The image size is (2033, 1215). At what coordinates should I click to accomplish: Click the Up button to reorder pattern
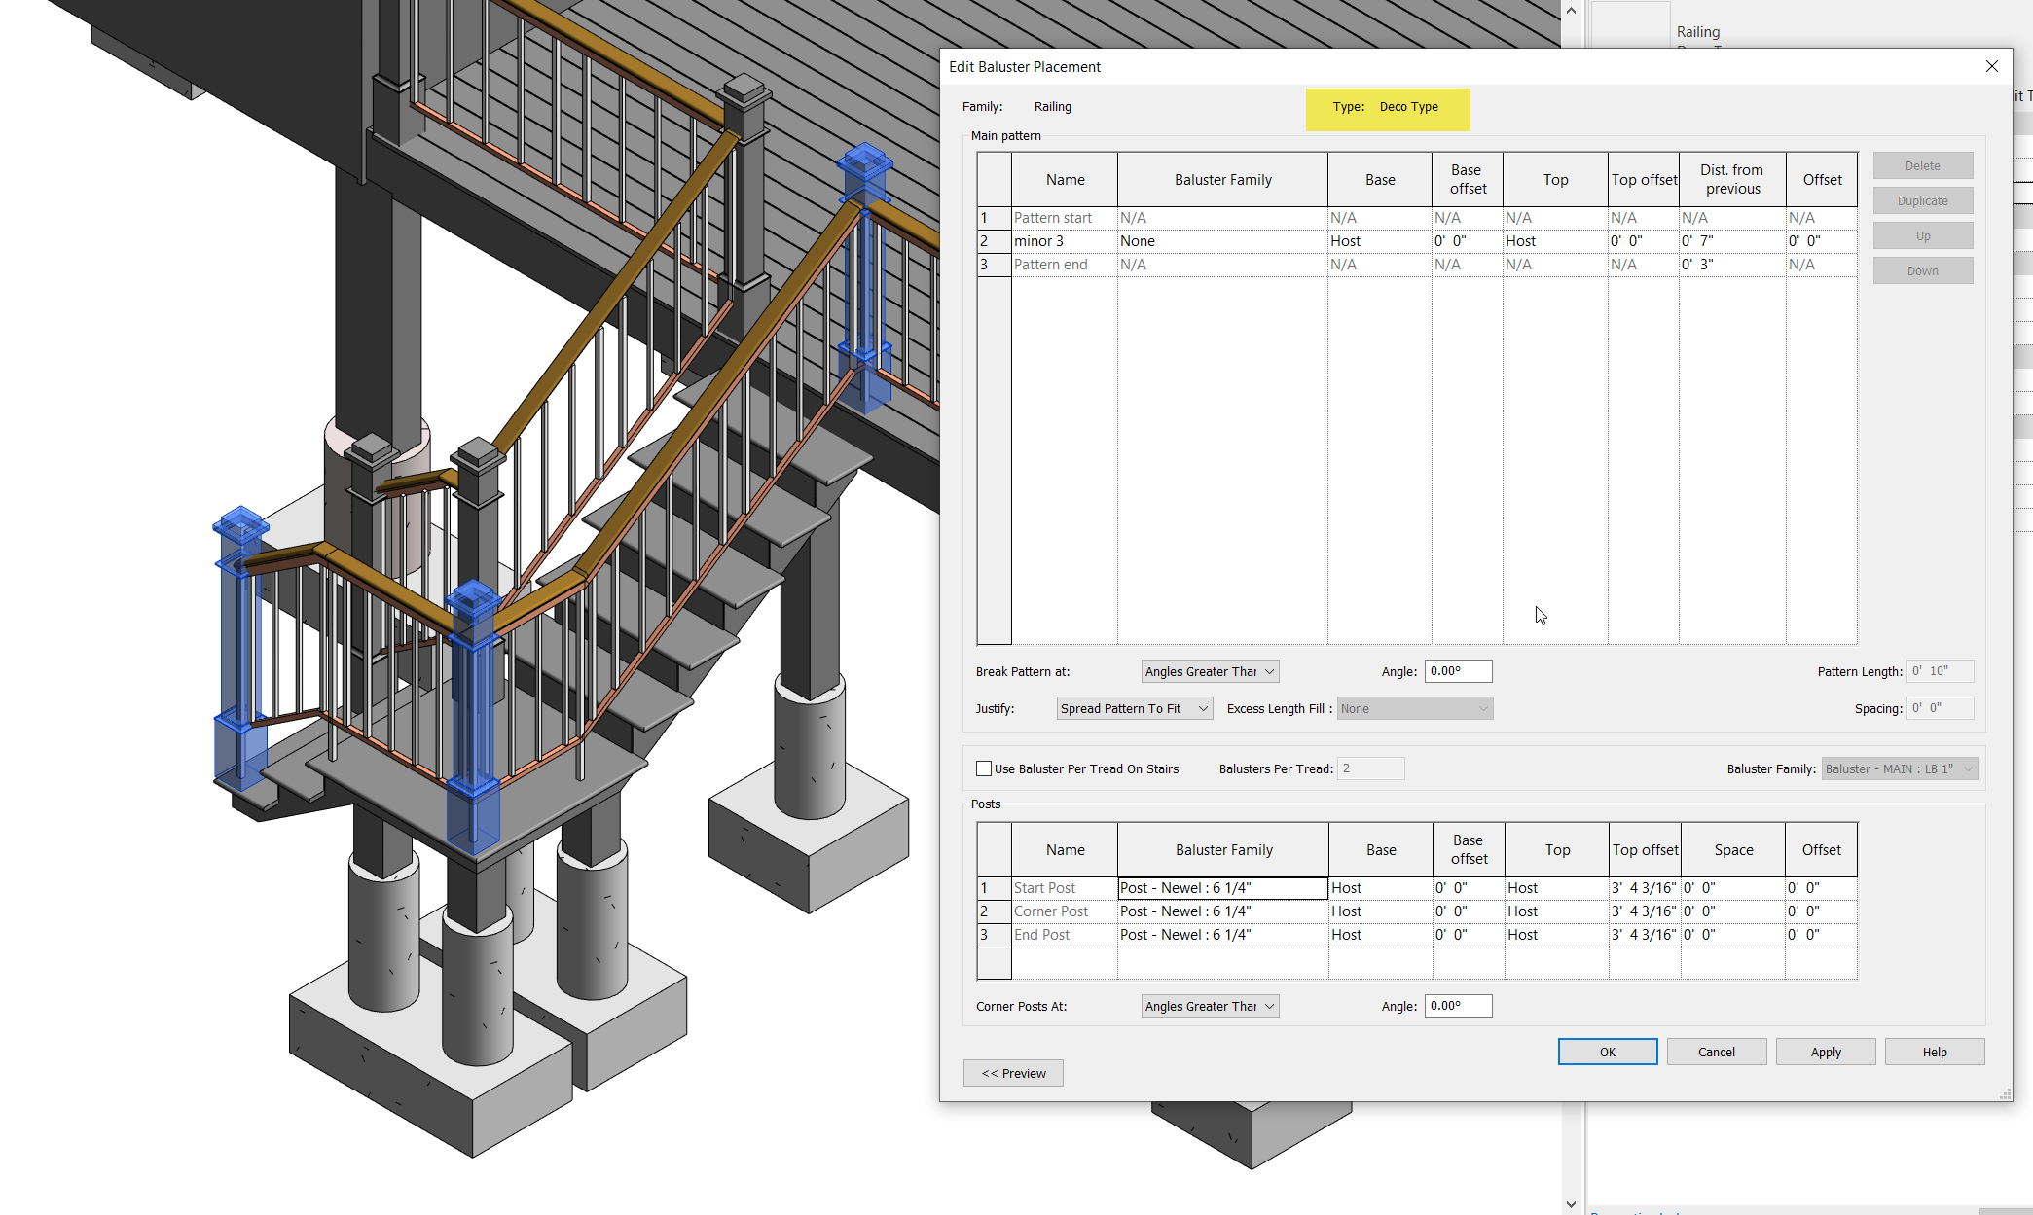tap(1922, 235)
